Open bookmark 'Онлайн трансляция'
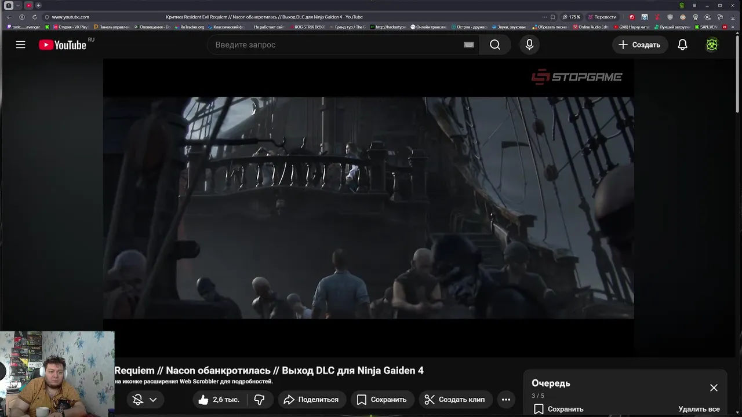Viewport: 742px width, 417px height. tap(428, 27)
